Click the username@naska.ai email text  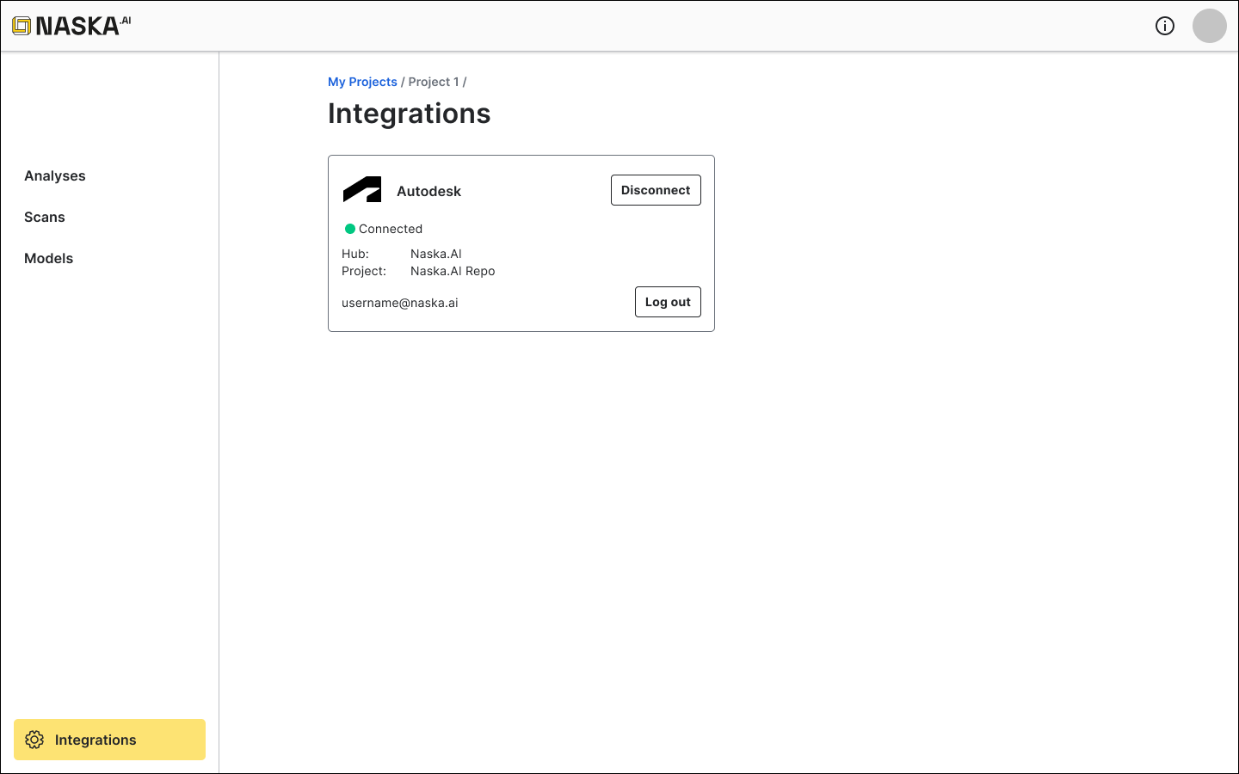(x=400, y=303)
